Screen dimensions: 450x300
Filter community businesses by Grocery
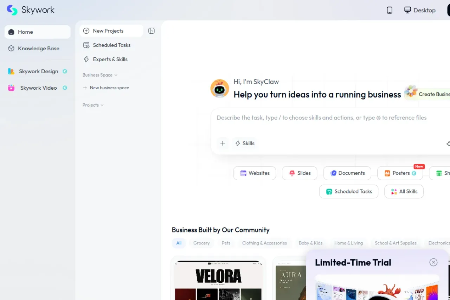[201, 243]
